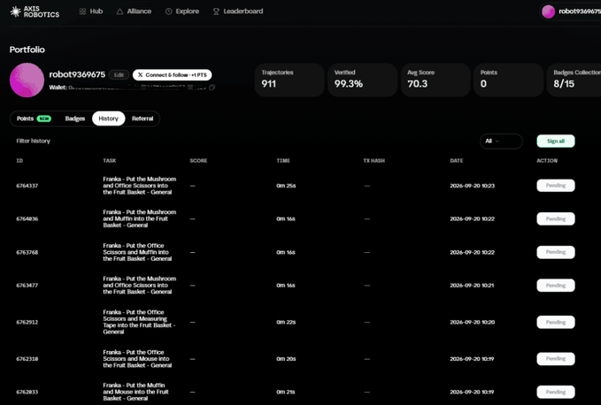Click the Pending button for ID 6762310
Screen dimensions: 601x405
click(556, 359)
